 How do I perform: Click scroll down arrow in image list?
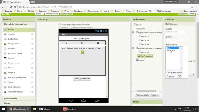[181, 68]
